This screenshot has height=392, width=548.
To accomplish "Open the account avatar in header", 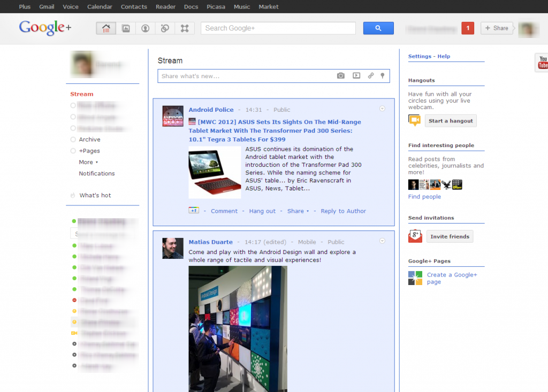I will [x=528, y=29].
